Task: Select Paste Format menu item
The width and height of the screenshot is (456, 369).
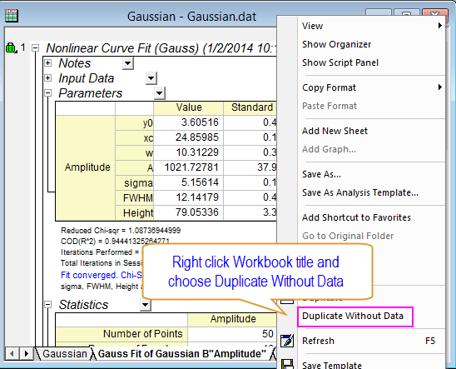Action: 371,106
